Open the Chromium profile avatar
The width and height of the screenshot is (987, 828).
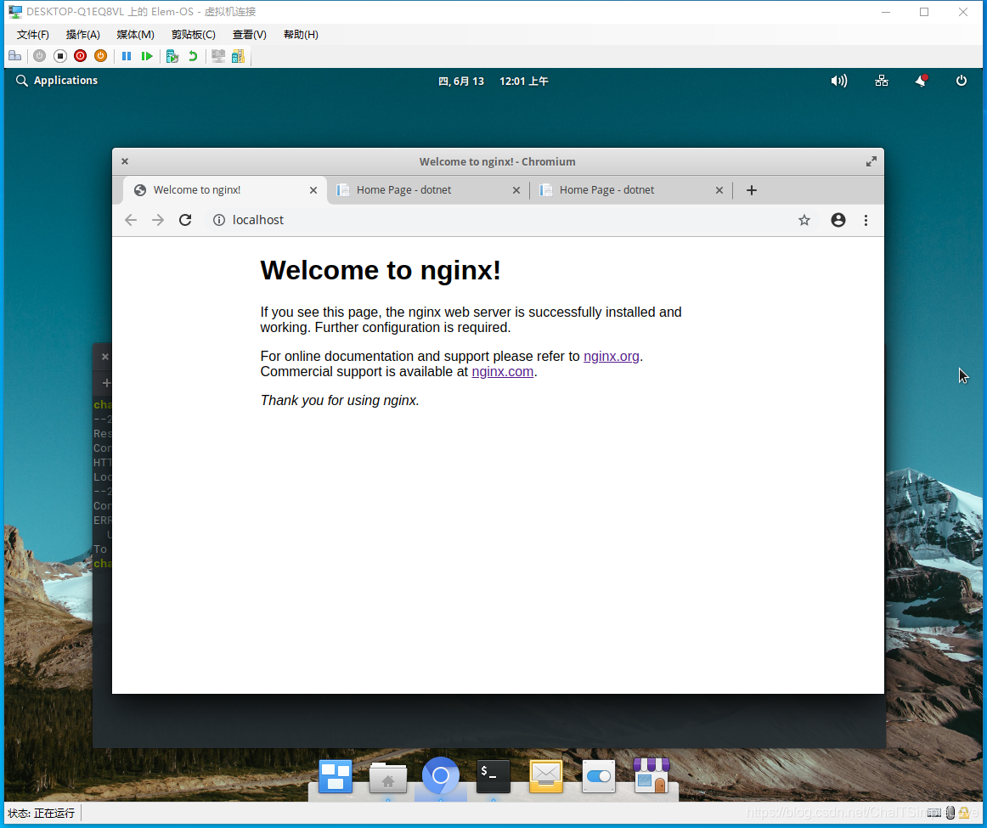[838, 220]
